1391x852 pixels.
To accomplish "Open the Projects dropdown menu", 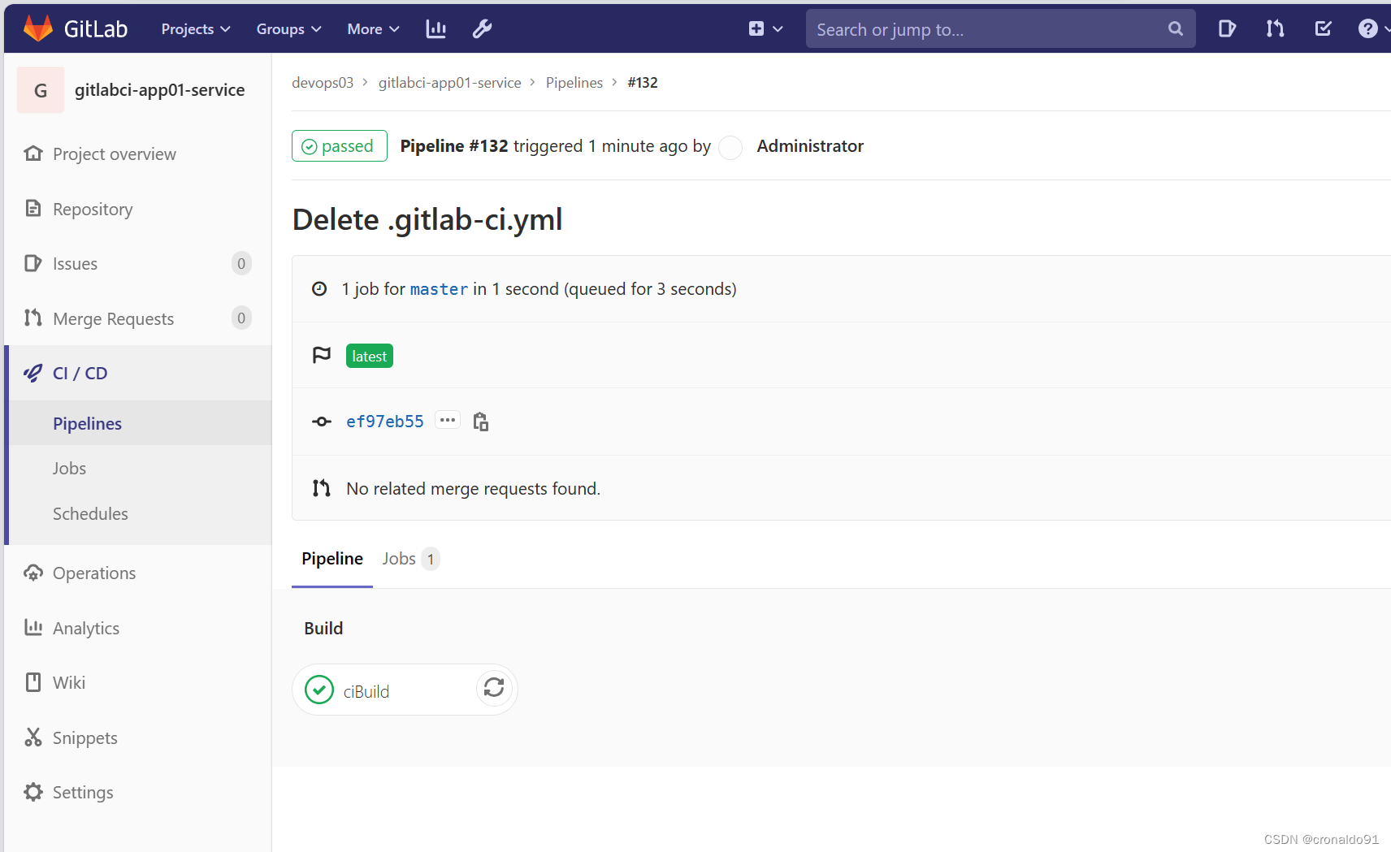I will tap(196, 29).
